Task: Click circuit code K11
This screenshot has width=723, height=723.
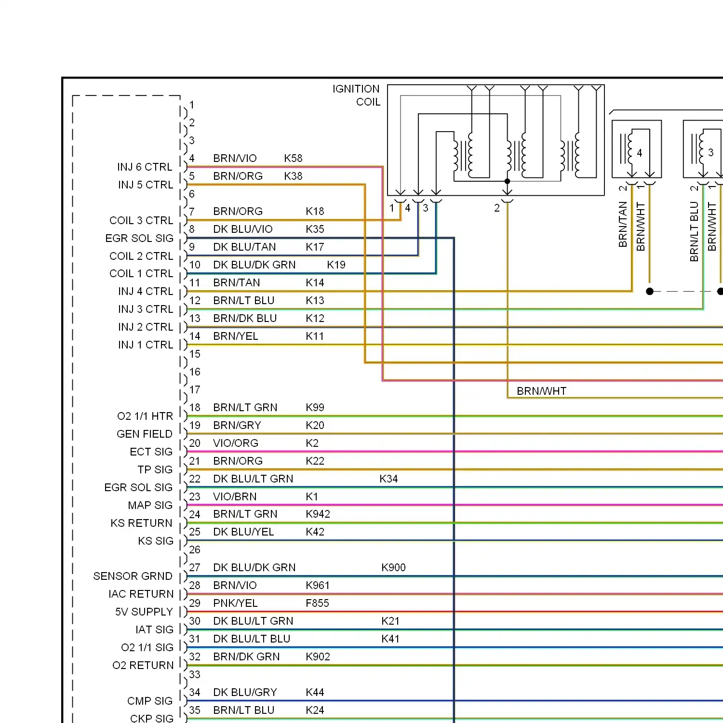Action: tap(315, 336)
